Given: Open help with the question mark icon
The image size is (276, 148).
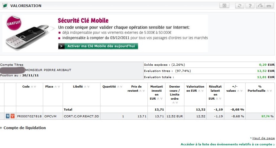Looking at the screenshot, I should 250,6.
